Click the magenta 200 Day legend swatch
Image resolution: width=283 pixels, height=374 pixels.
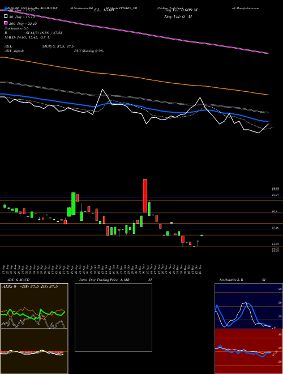pyautogui.click(x=6, y=23)
